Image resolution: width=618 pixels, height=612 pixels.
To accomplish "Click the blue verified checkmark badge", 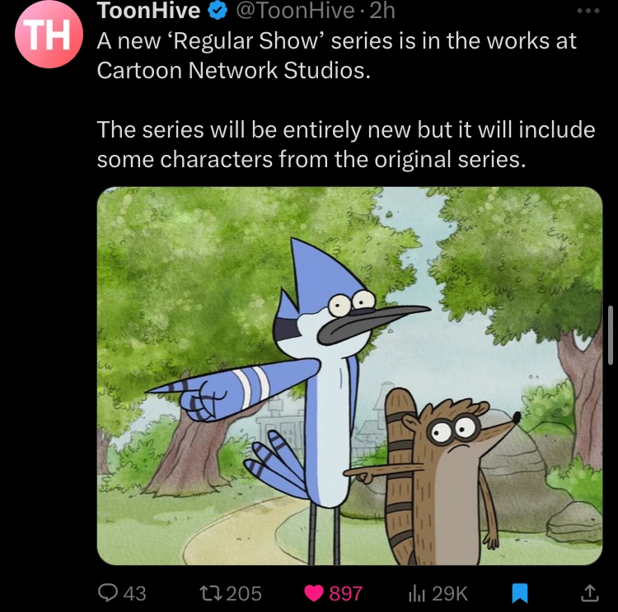I will tap(218, 11).
